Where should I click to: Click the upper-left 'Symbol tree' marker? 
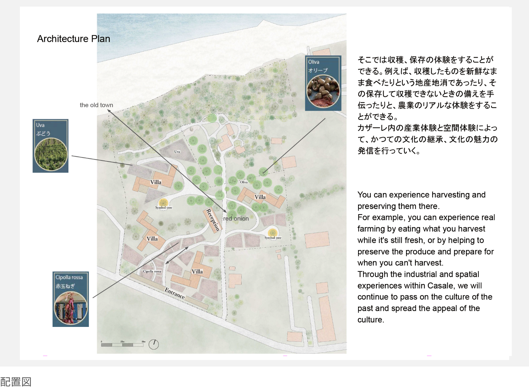pos(163,203)
